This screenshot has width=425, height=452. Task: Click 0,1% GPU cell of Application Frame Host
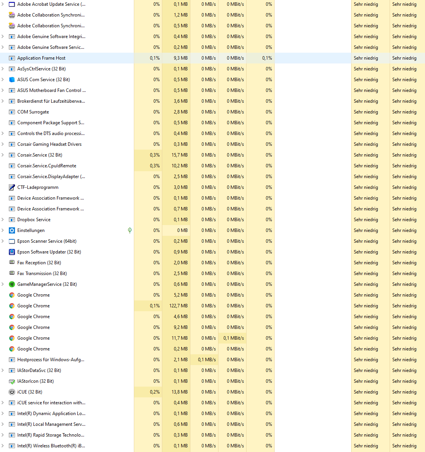click(260, 58)
